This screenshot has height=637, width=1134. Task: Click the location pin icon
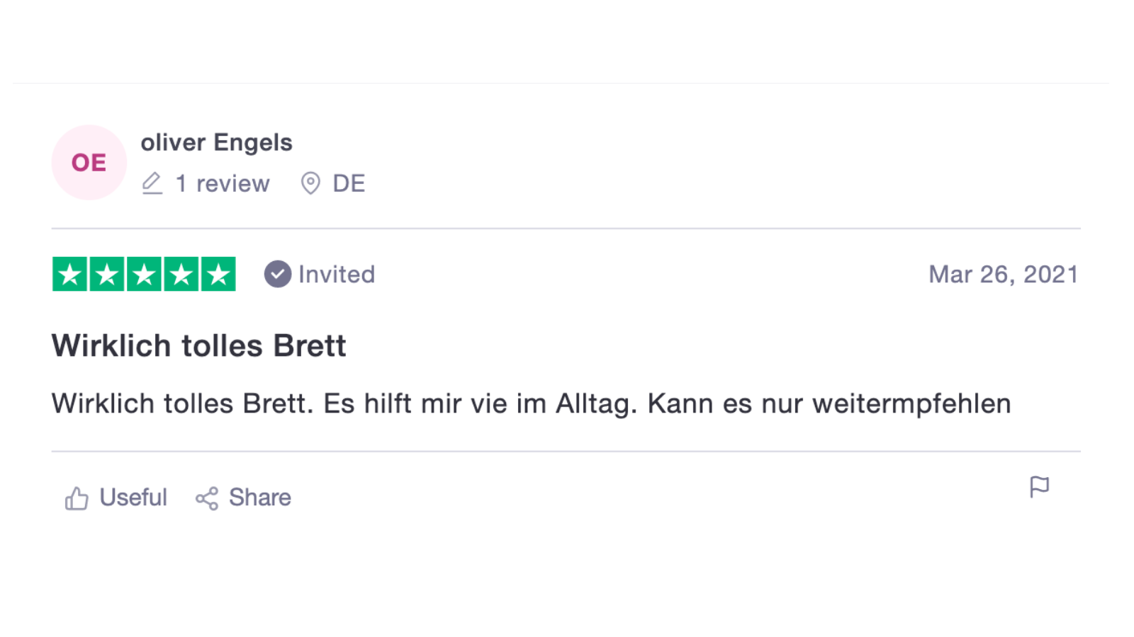coord(310,183)
